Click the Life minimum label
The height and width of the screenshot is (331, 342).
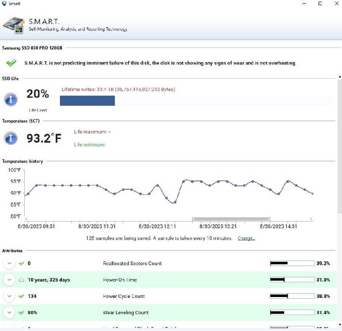coord(90,145)
